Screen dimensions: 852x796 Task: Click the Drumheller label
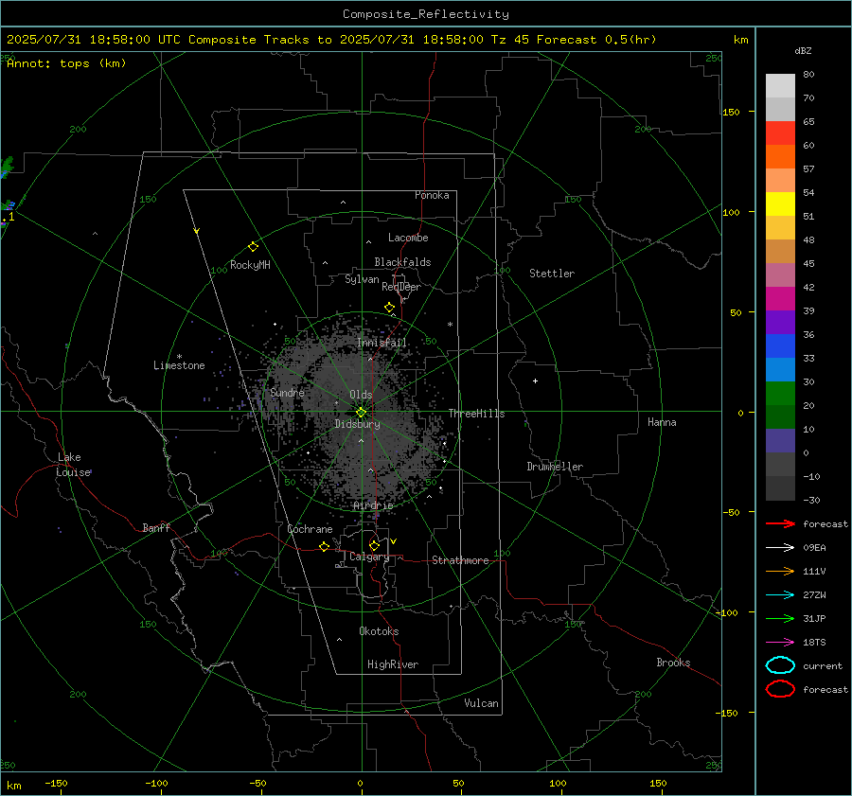[555, 467]
